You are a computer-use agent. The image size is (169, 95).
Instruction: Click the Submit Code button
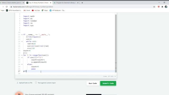(108, 83)
